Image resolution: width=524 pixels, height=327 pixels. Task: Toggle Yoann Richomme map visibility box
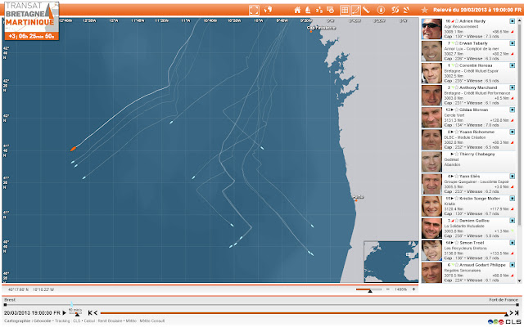tap(512, 132)
